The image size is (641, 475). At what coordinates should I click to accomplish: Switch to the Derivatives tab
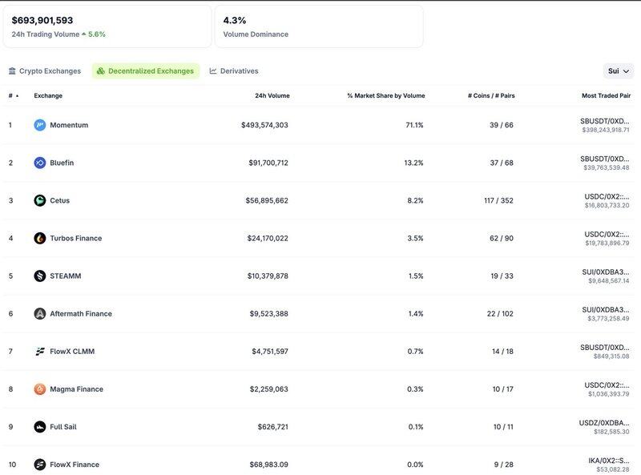point(234,71)
